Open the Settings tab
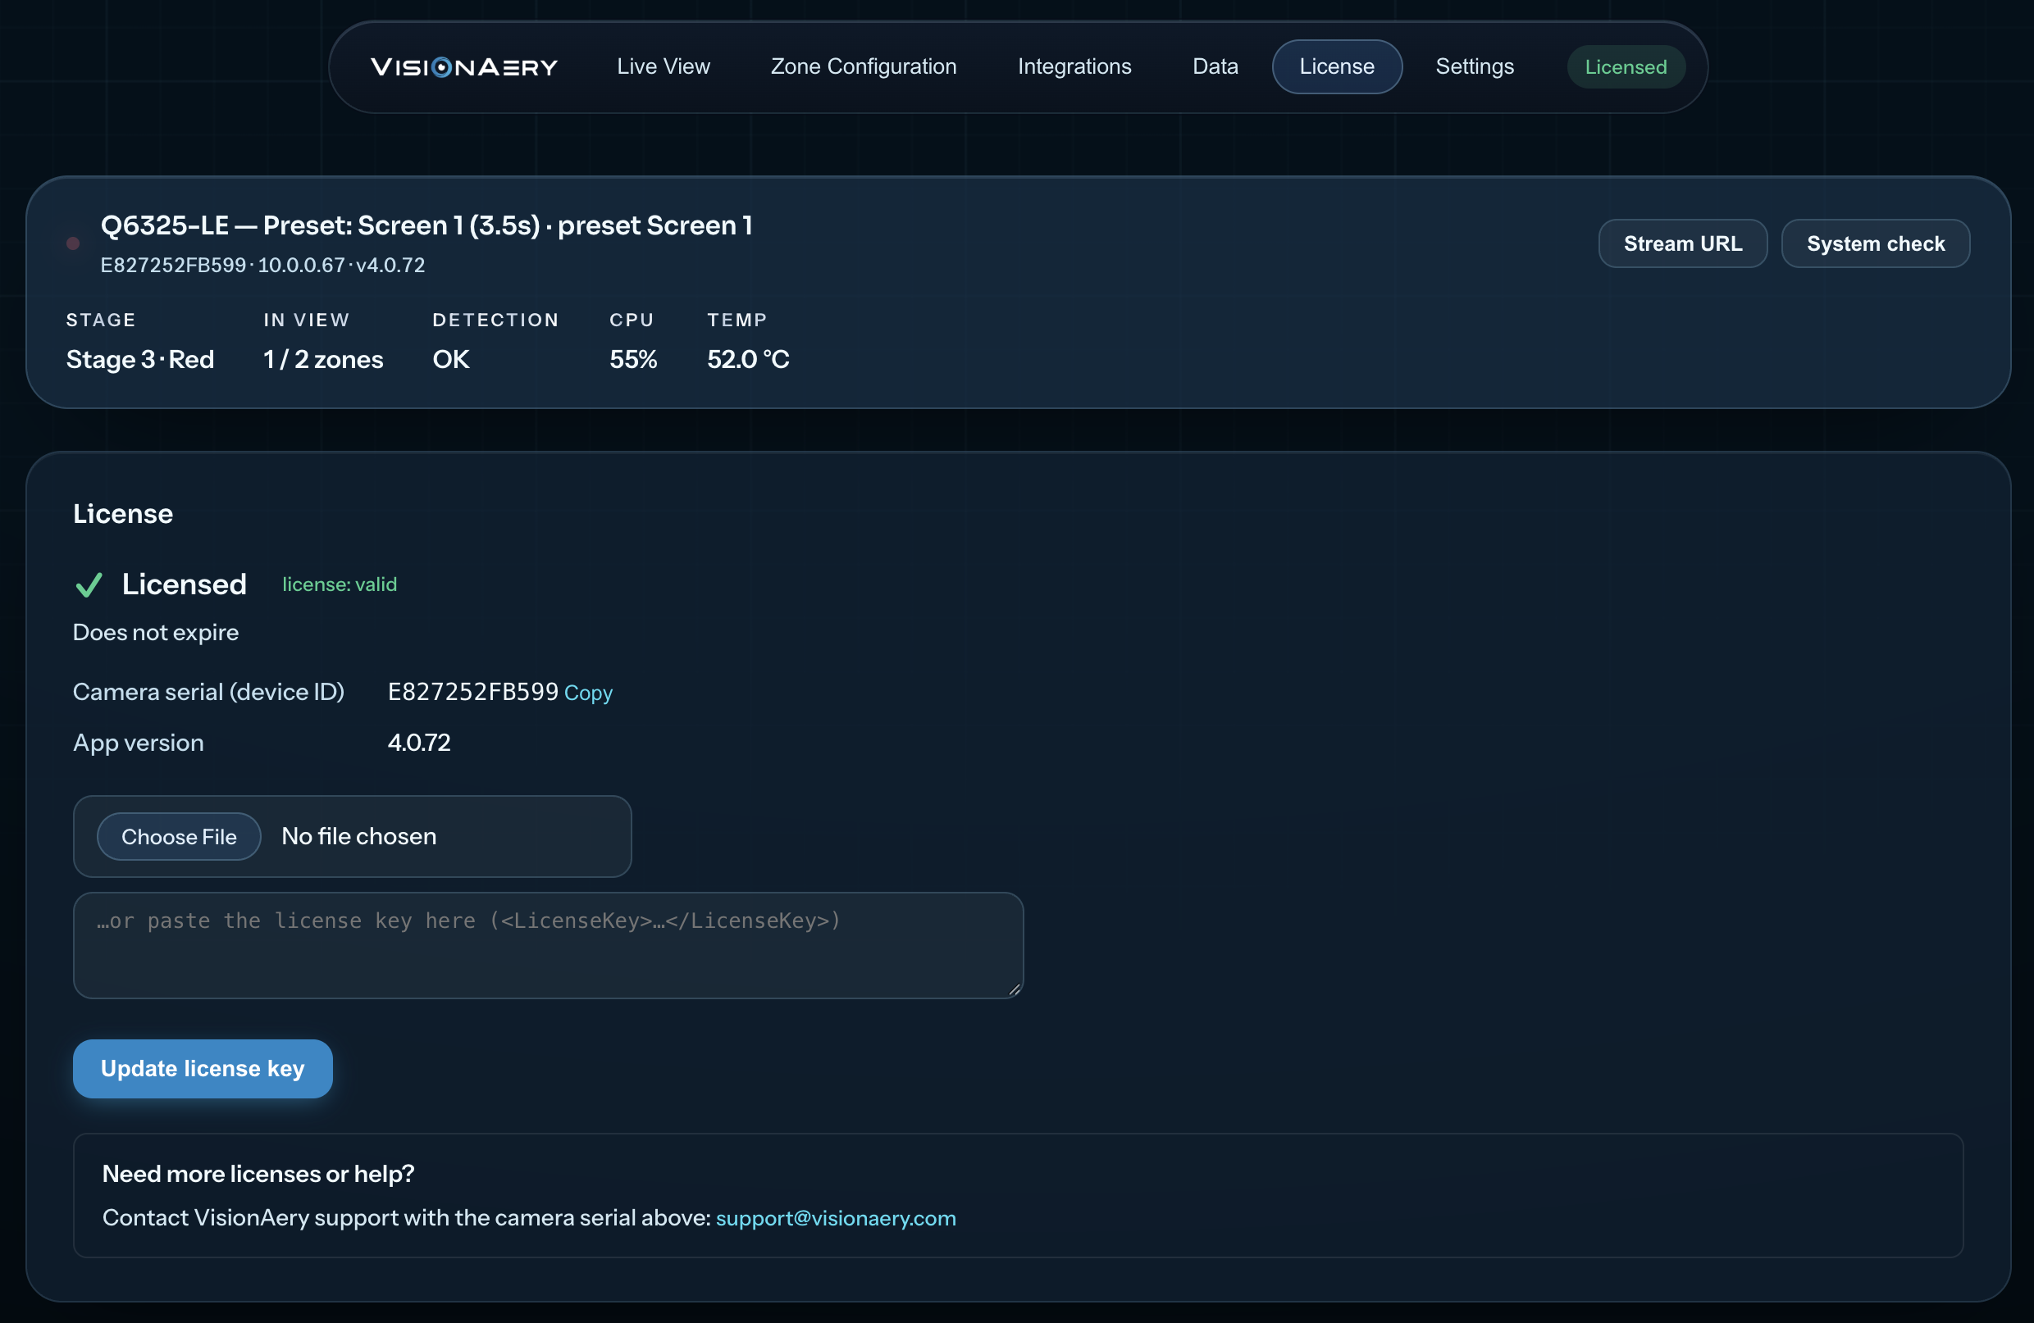 (1474, 66)
